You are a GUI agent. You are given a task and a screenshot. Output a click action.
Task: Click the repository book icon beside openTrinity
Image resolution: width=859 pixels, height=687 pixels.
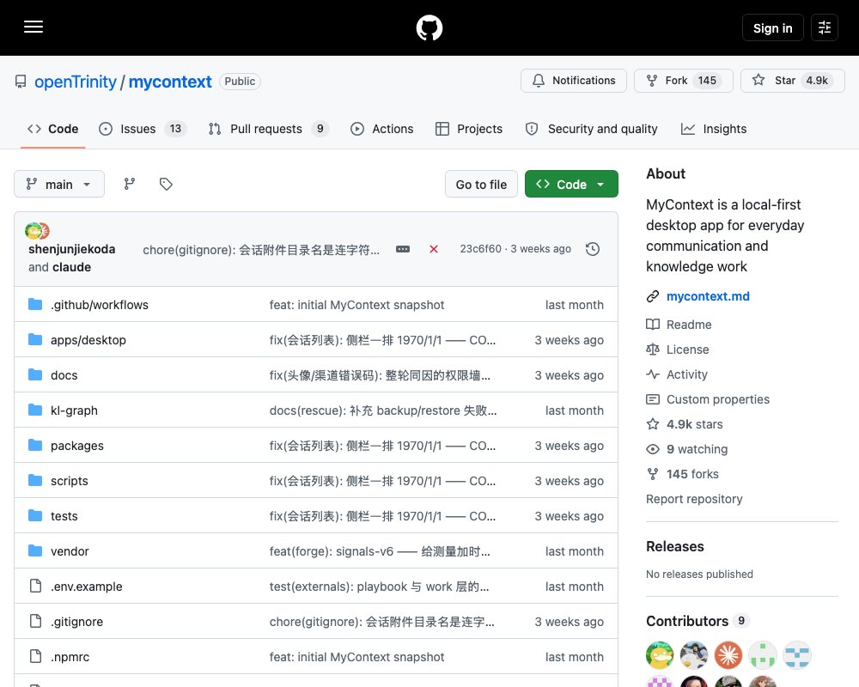click(21, 82)
